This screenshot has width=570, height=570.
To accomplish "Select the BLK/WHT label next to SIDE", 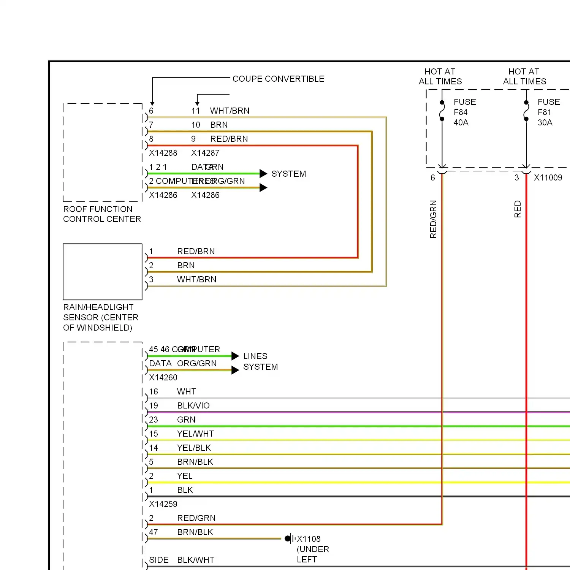I will coord(196,560).
